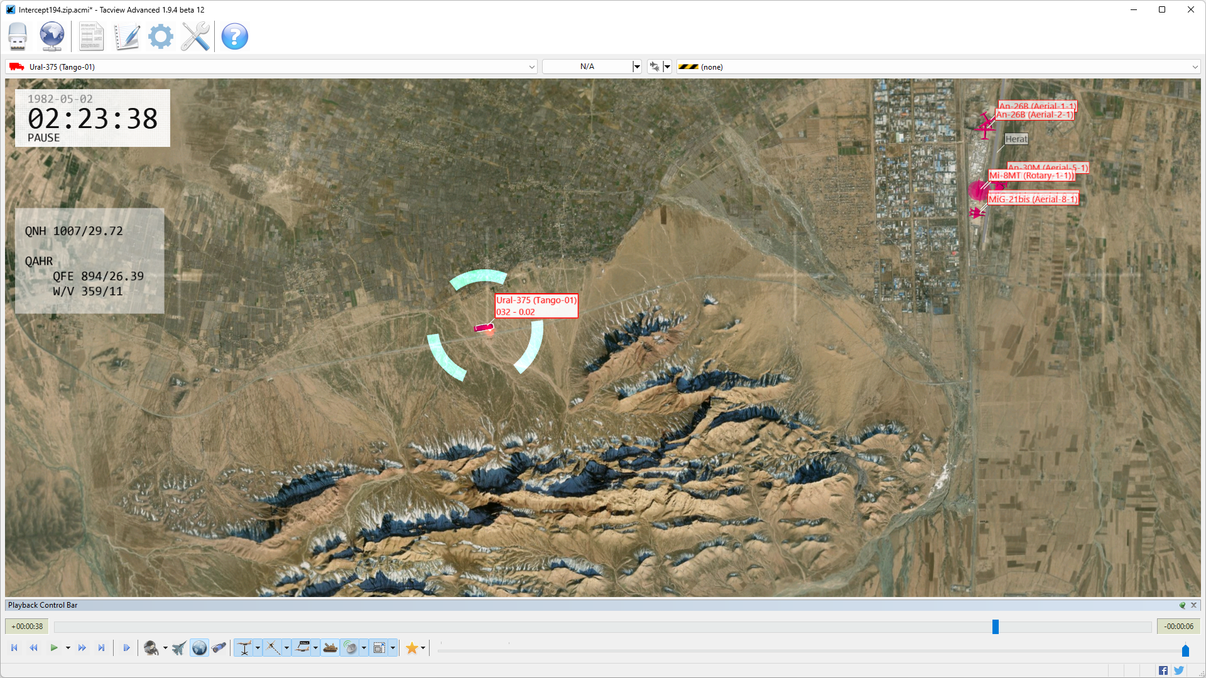Expand the (none) secondary object dropdown
1206x678 pixels.
pyautogui.click(x=1195, y=67)
